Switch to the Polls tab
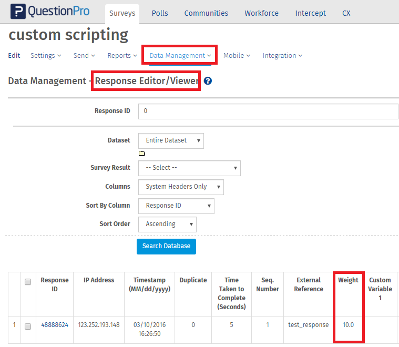This screenshot has height=347, width=399. pyautogui.click(x=160, y=13)
